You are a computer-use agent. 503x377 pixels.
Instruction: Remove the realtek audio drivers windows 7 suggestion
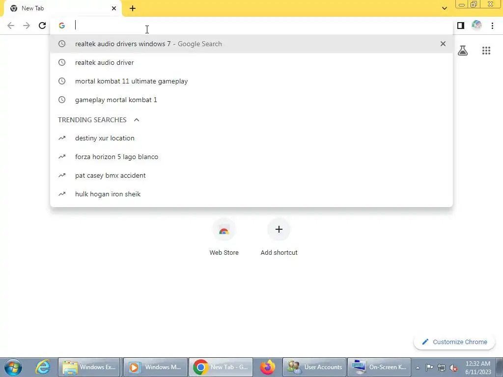(443, 44)
